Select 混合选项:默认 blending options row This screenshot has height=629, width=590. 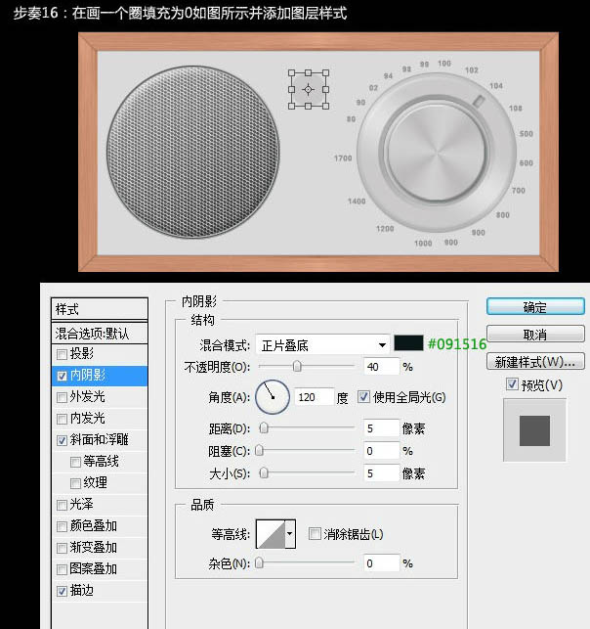coord(100,333)
